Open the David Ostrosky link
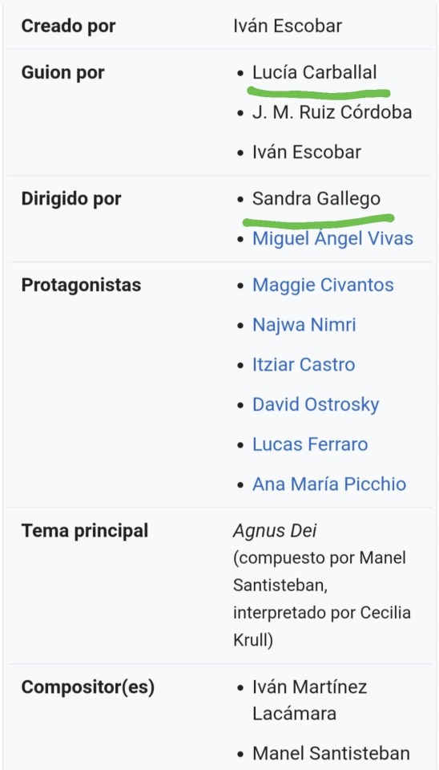This screenshot has width=439, height=770. click(x=316, y=404)
